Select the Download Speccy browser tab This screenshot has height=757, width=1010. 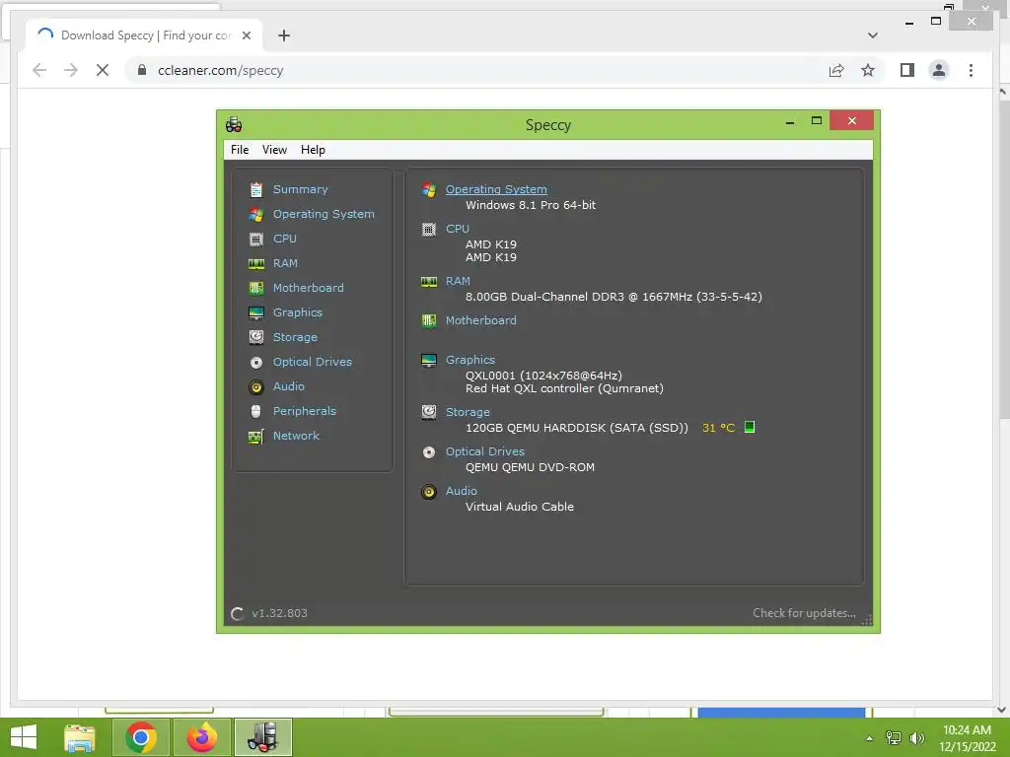(144, 35)
